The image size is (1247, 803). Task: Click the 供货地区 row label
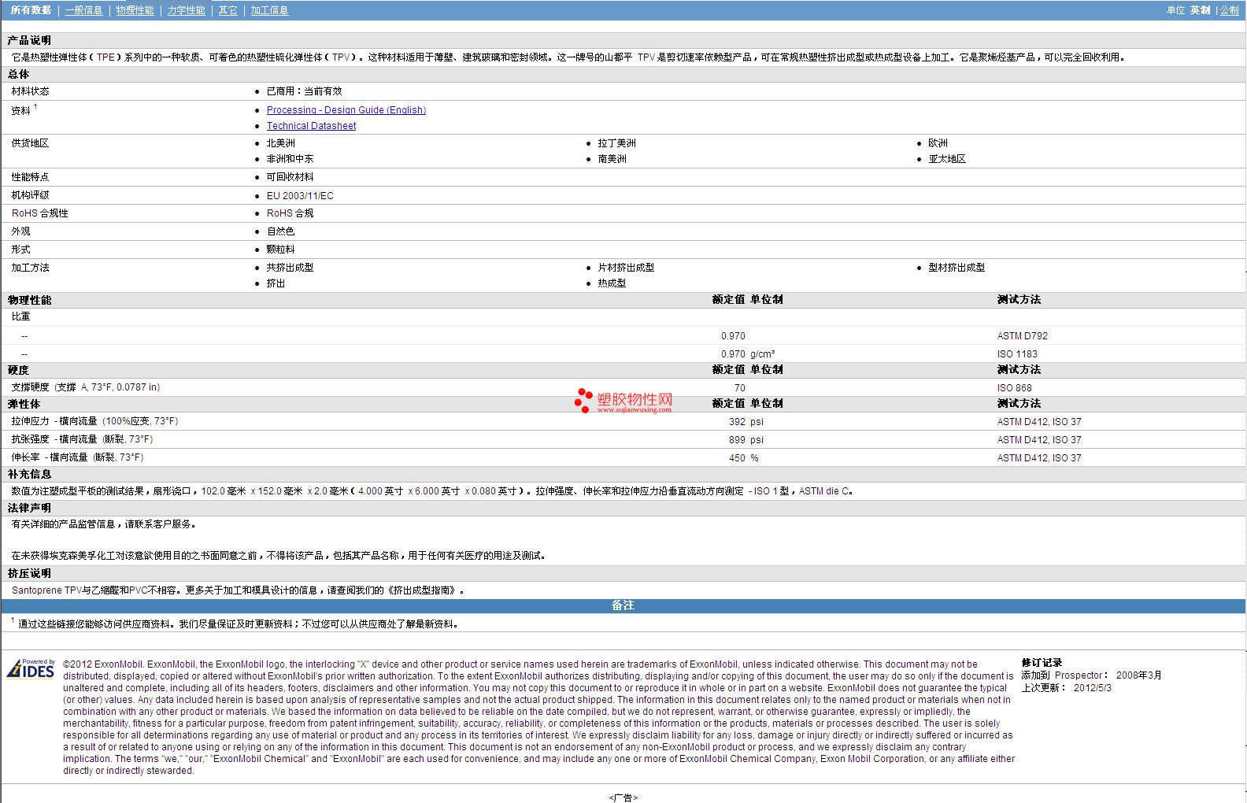30,143
